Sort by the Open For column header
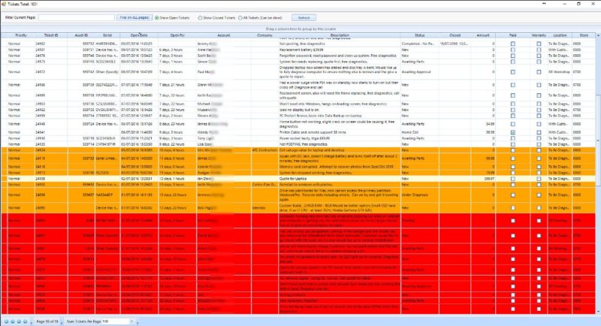This screenshot has width=601, height=326. tap(177, 35)
